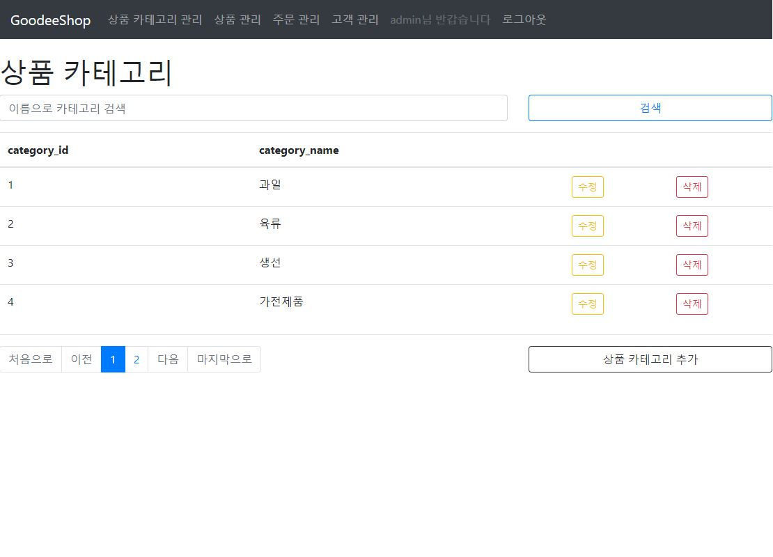The height and width of the screenshot is (557, 773).
Task: Click the 검색 button
Action: point(650,108)
